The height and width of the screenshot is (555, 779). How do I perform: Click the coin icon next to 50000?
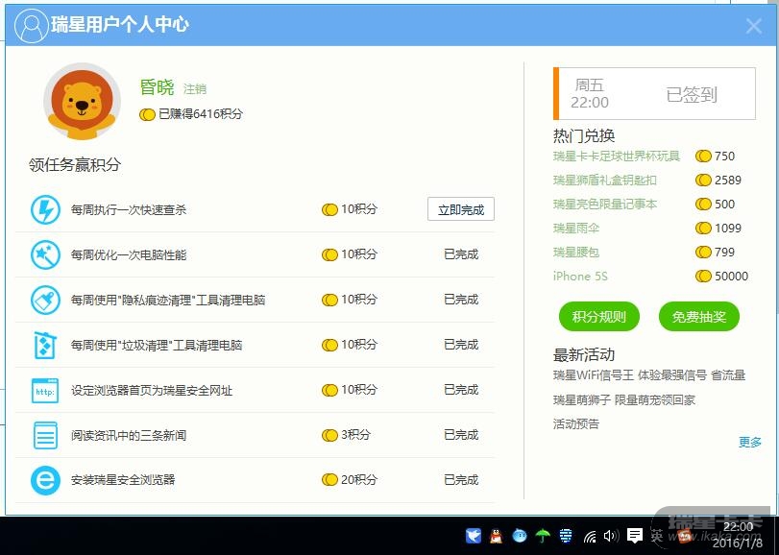click(703, 276)
